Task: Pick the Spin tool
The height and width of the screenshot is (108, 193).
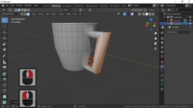Action: pos(5,102)
